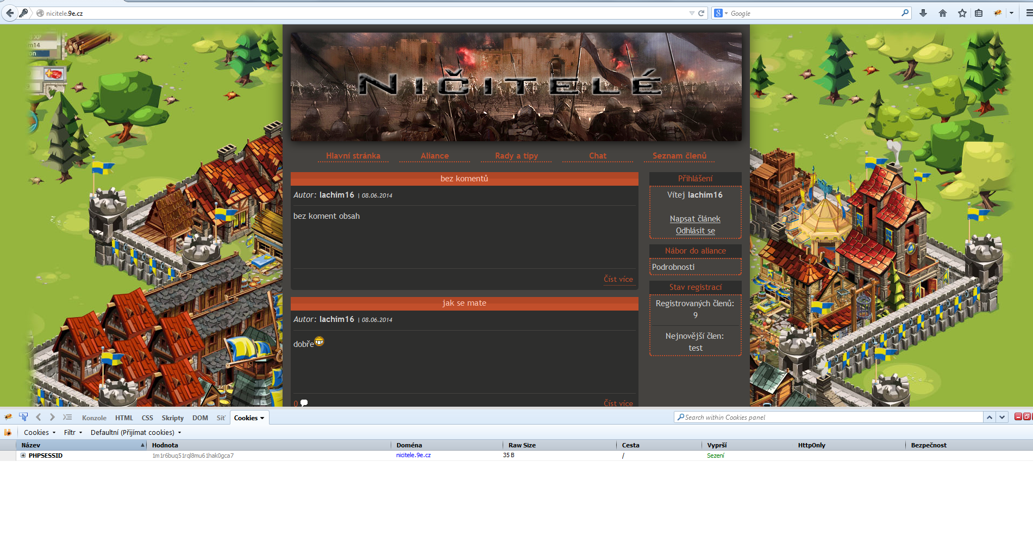Click the Ničitelé banner image
Screen dimensions: 1033x550
[x=516, y=87]
